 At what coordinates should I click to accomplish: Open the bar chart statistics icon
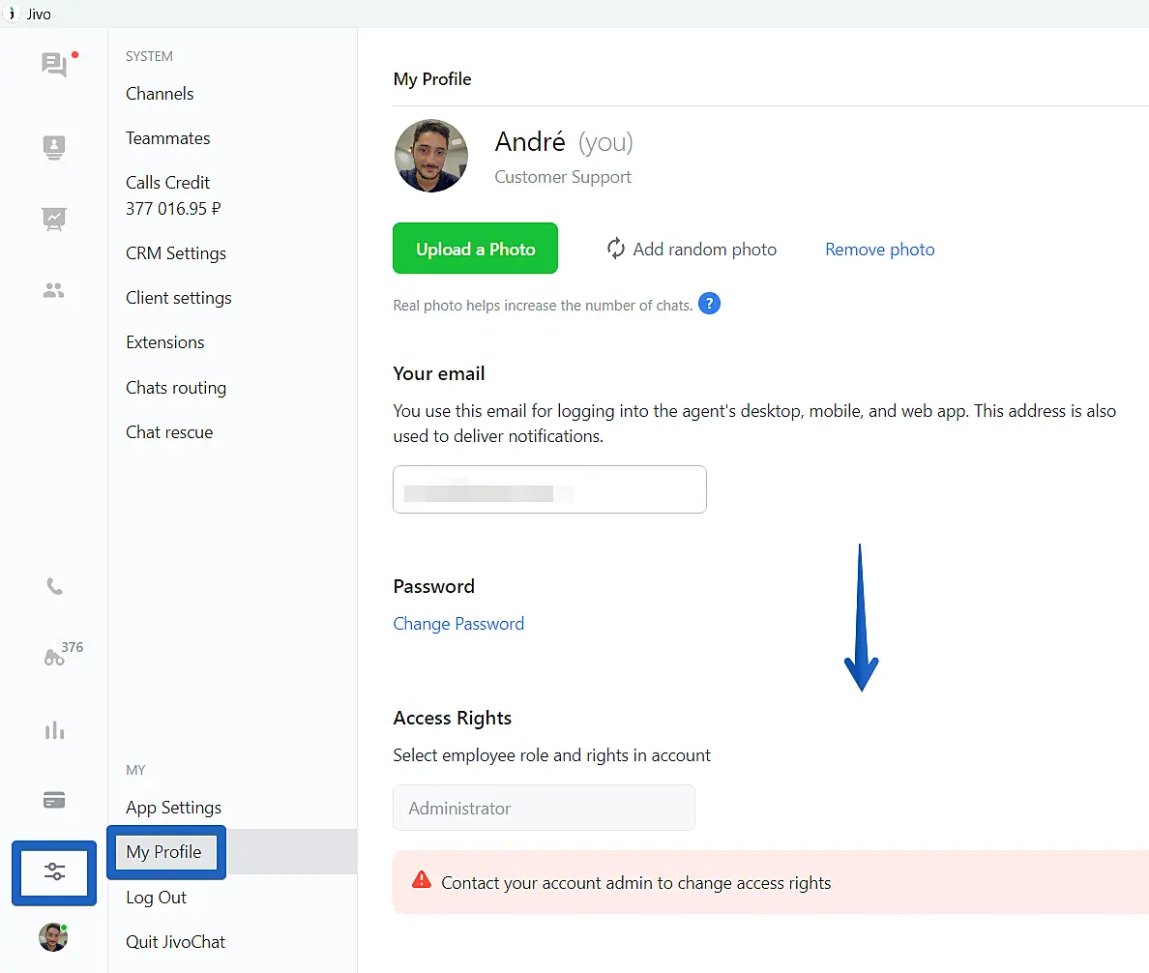[x=54, y=730]
